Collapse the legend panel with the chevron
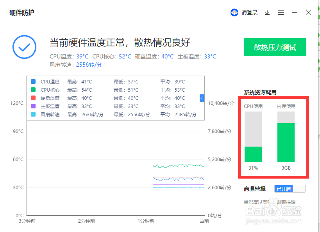The image size is (320, 232). (202, 98)
